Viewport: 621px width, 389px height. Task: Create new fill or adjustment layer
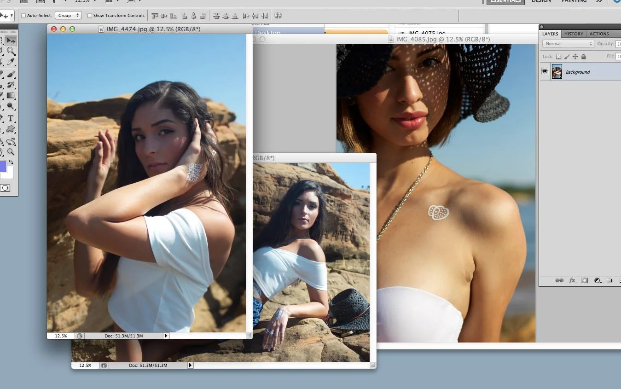pyautogui.click(x=597, y=280)
